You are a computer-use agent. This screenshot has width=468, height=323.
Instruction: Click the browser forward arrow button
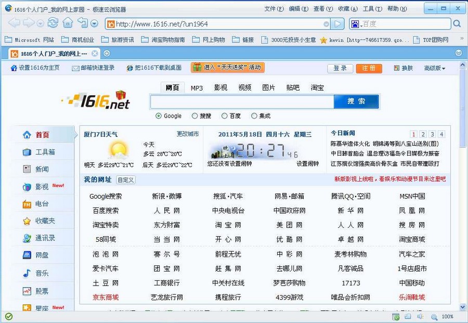[29, 23]
